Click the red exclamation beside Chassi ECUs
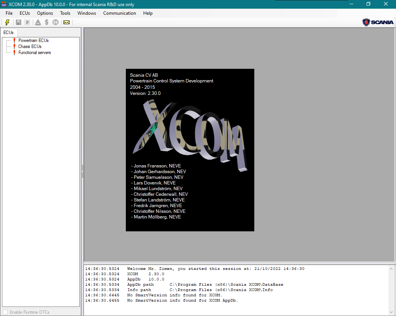This screenshot has height=316, width=396. (x=15, y=46)
